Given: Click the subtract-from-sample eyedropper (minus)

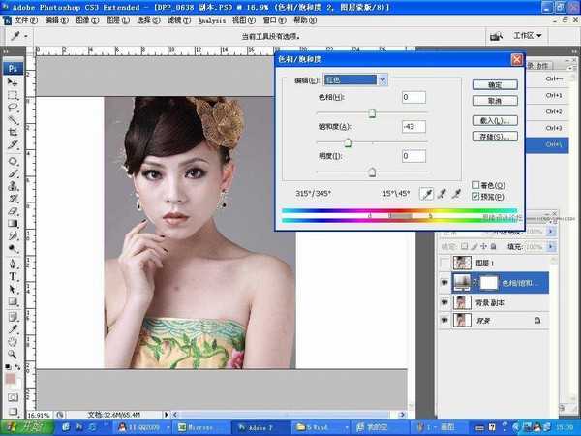Looking at the screenshot, I should click(x=455, y=194).
